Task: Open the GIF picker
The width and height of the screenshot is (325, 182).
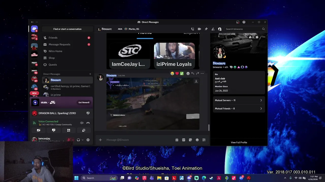Action: 184,140
